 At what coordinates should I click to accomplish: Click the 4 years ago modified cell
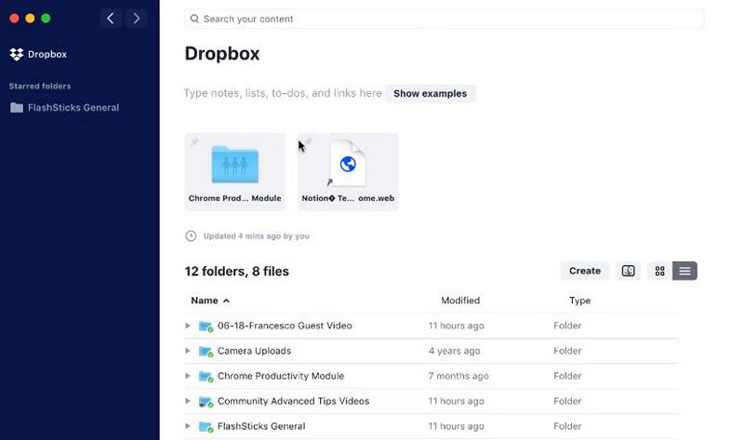(454, 351)
